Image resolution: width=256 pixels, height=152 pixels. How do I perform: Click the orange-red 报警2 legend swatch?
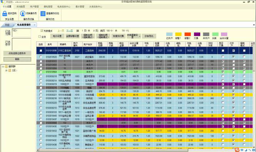pos(188,34)
